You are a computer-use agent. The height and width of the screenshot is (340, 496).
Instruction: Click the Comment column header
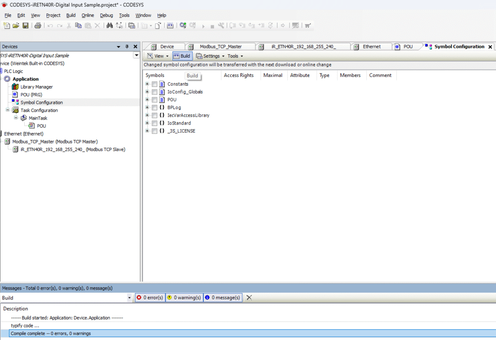point(380,75)
